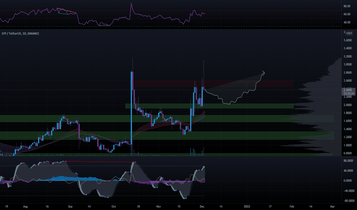This screenshot has width=357, height=210.
Task: Select the red resistance zone rectangle
Action: pos(213,83)
